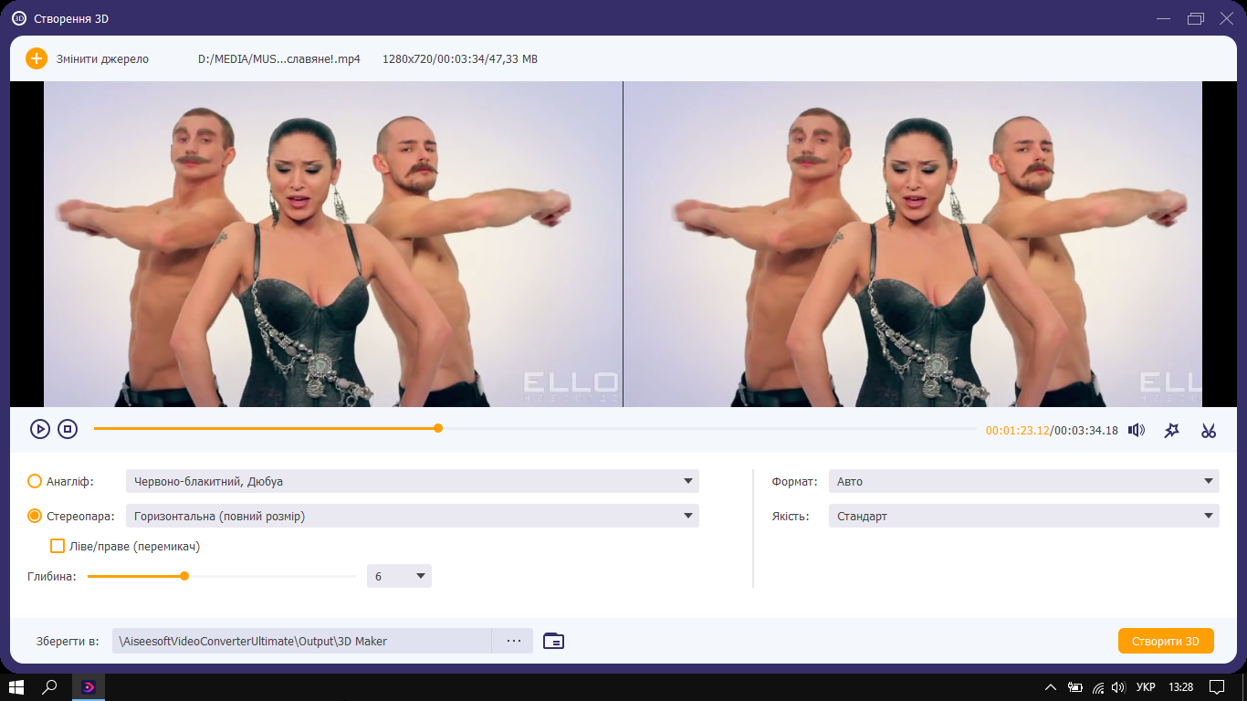The width and height of the screenshot is (1247, 701).
Task: Click the Створити 3D button
Action: point(1166,641)
